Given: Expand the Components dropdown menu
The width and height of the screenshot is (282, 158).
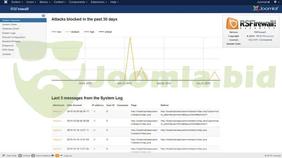Looking at the screenshot, I should tap(77, 2).
